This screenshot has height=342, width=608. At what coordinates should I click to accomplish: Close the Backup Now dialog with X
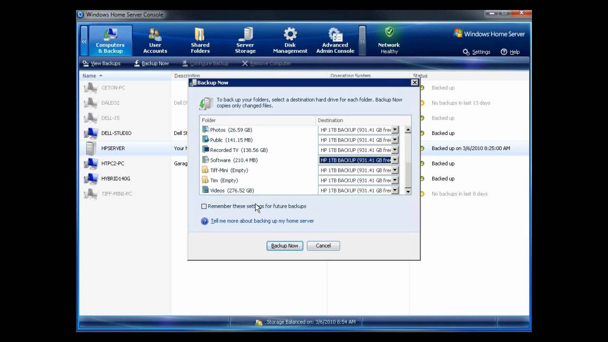click(415, 83)
